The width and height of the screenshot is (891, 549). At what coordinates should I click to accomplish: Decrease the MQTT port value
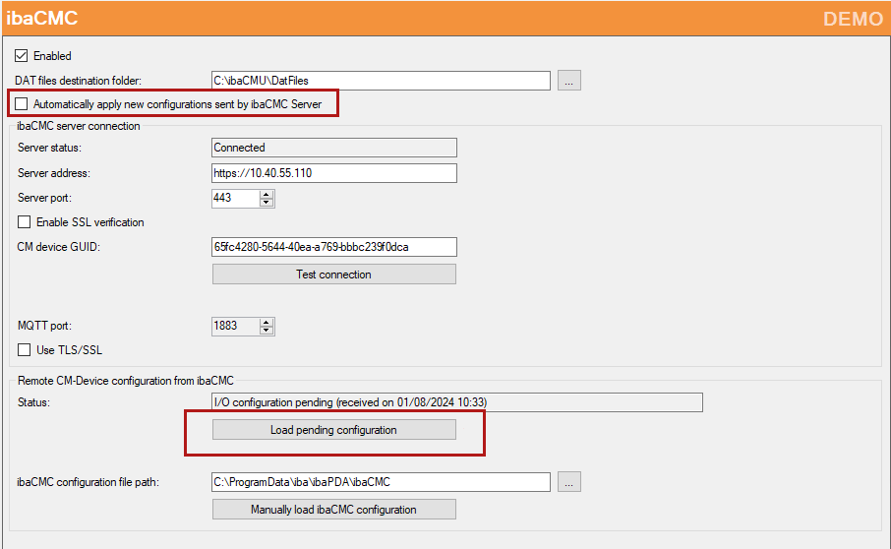pyautogui.click(x=266, y=331)
